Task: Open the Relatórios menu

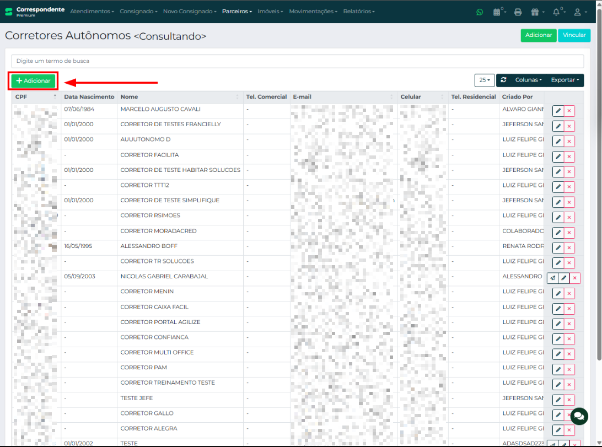Action: [358, 12]
